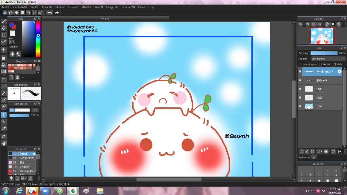Click the brush size slider at 12.2
347x195 pixels.
19,110
